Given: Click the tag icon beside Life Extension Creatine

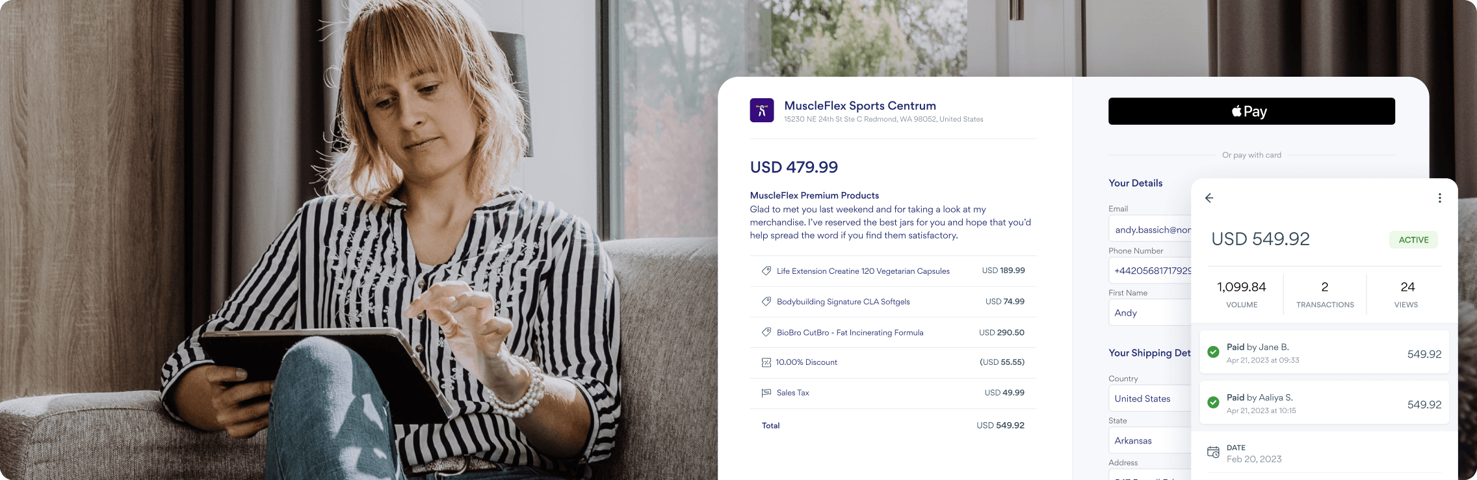Looking at the screenshot, I should click(x=766, y=271).
